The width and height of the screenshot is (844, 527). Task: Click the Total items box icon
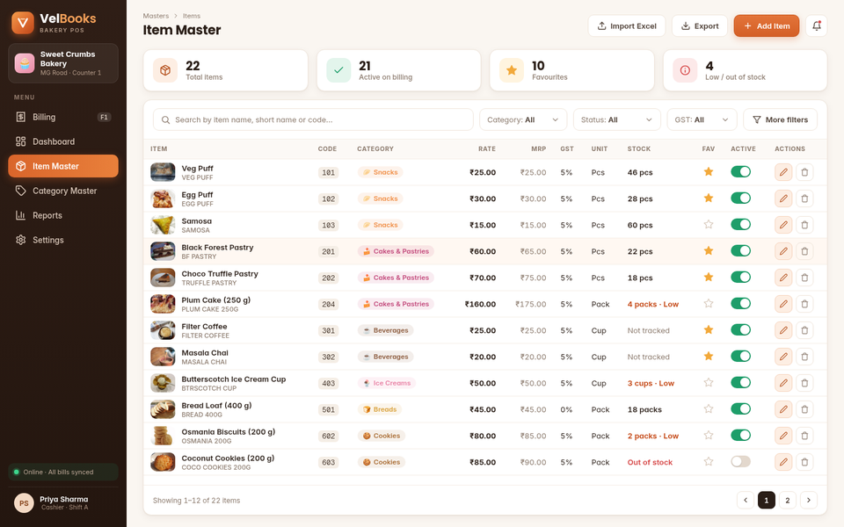(165, 70)
